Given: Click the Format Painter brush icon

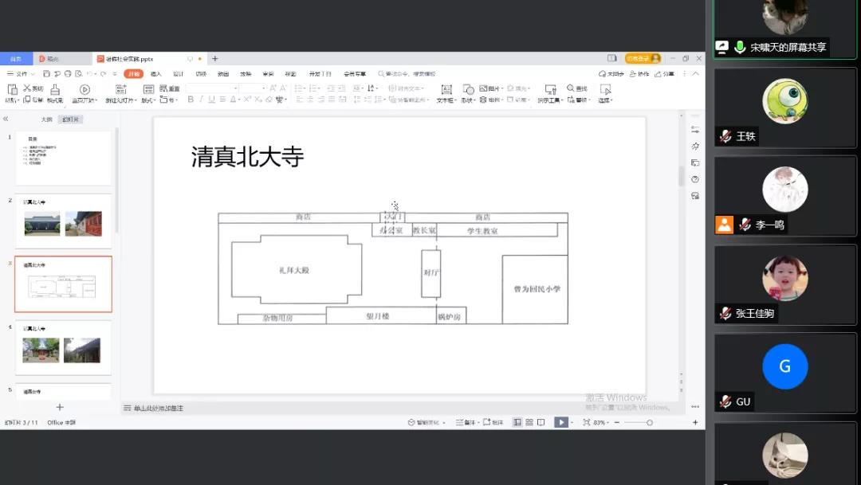Looking at the screenshot, I should pos(55,89).
